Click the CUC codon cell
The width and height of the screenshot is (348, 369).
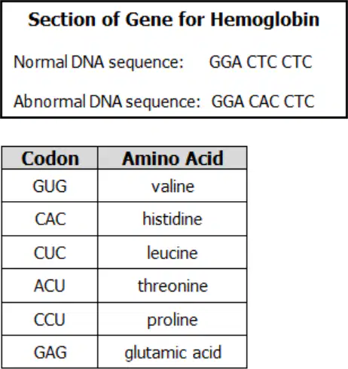(x=50, y=252)
